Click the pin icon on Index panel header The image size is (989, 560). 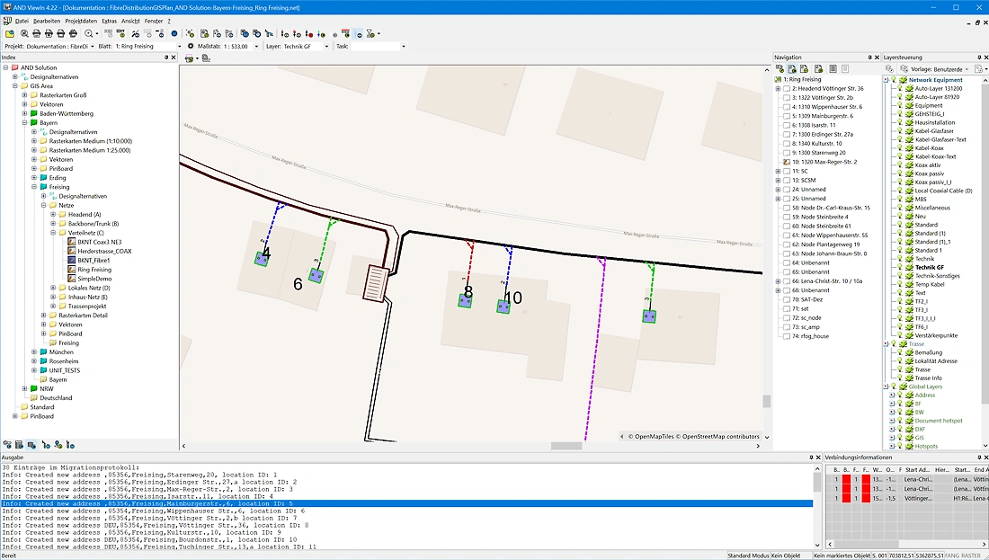click(166, 58)
